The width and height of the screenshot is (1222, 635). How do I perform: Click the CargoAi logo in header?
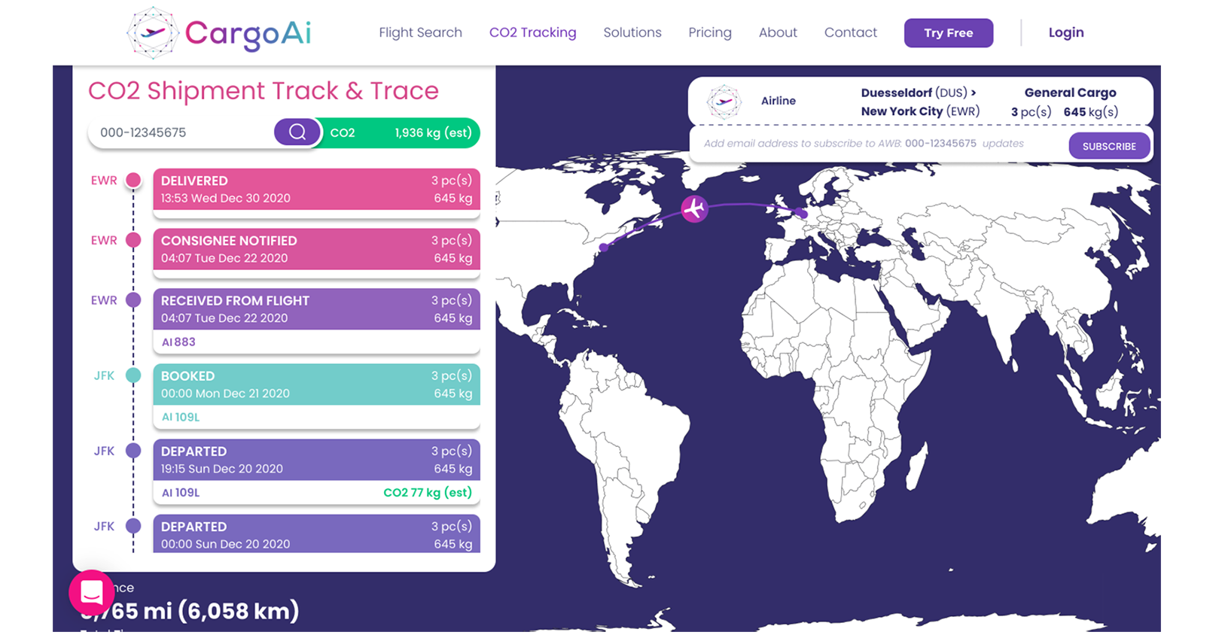pos(218,33)
